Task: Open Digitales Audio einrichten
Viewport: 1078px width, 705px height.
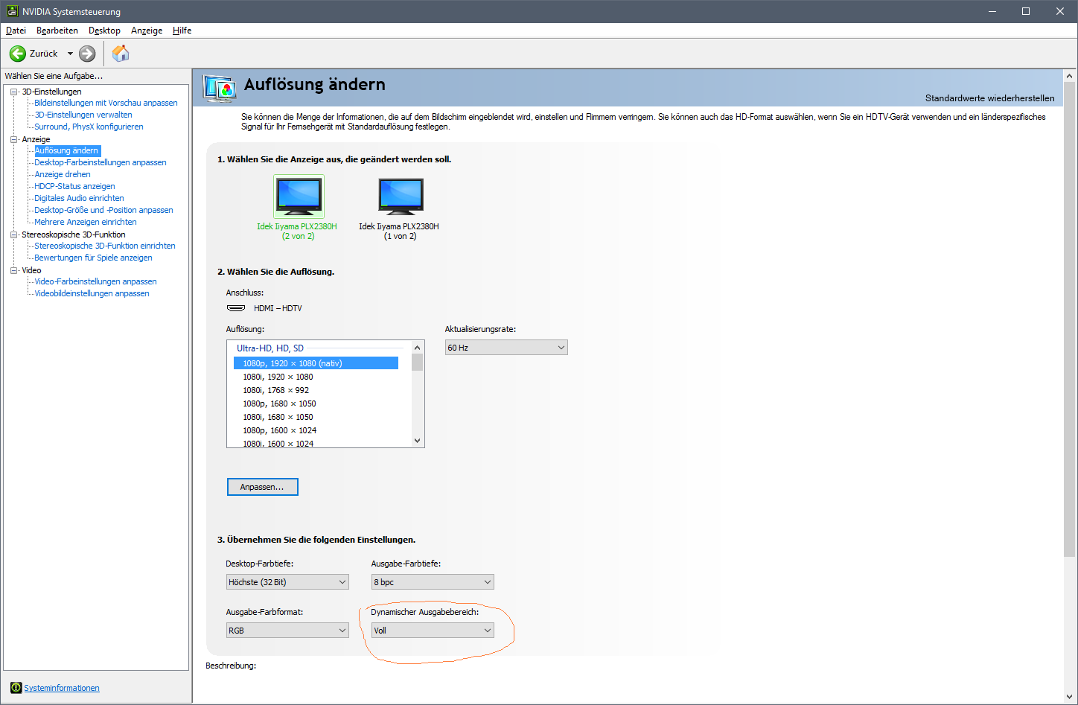Action: tap(79, 198)
